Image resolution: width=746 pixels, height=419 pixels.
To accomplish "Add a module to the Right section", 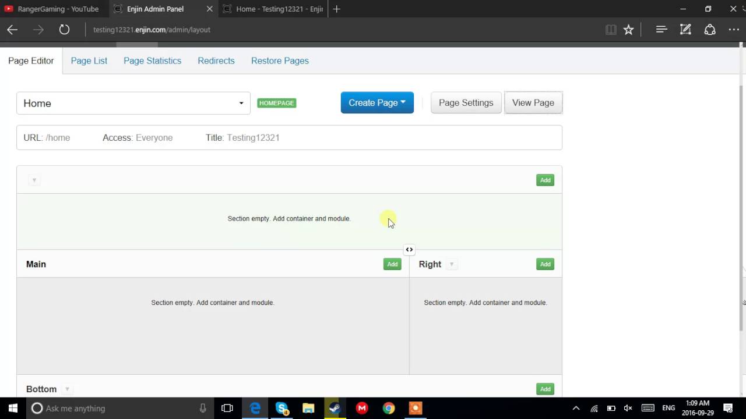I will [545, 264].
